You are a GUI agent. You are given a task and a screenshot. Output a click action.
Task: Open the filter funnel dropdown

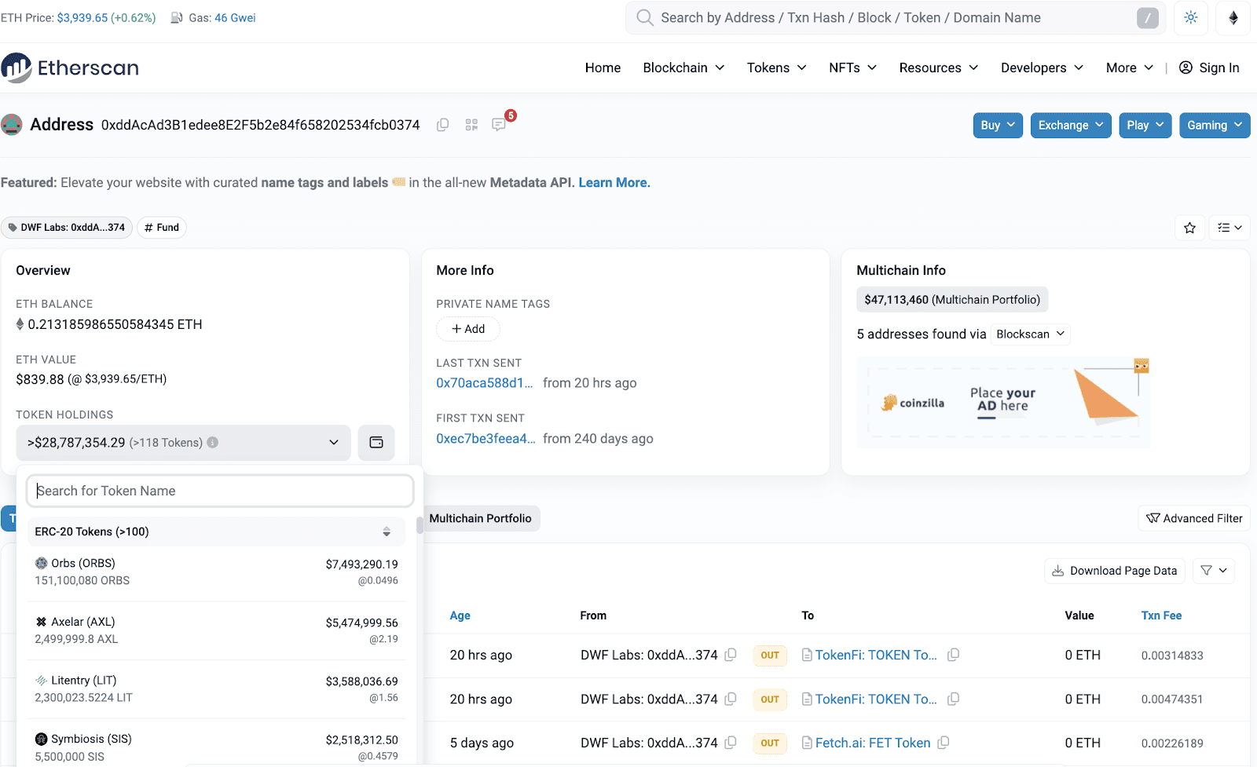(1214, 571)
